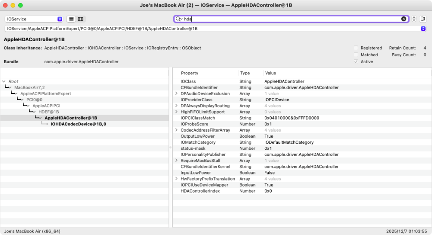Screen dimensions: 432x235
Task: Click the Class Inheritance chain text
Action: coord(123,48)
